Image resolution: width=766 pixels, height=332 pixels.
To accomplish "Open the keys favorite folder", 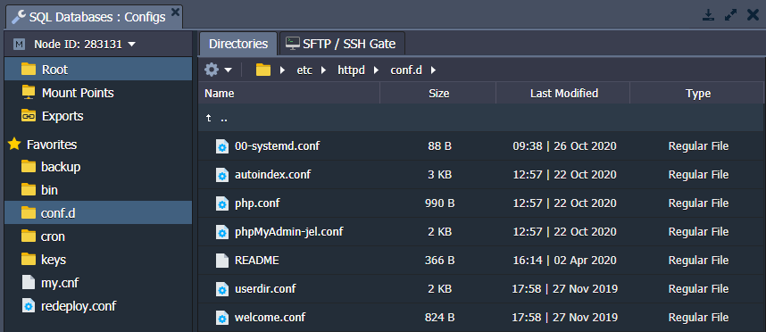I will [x=54, y=259].
